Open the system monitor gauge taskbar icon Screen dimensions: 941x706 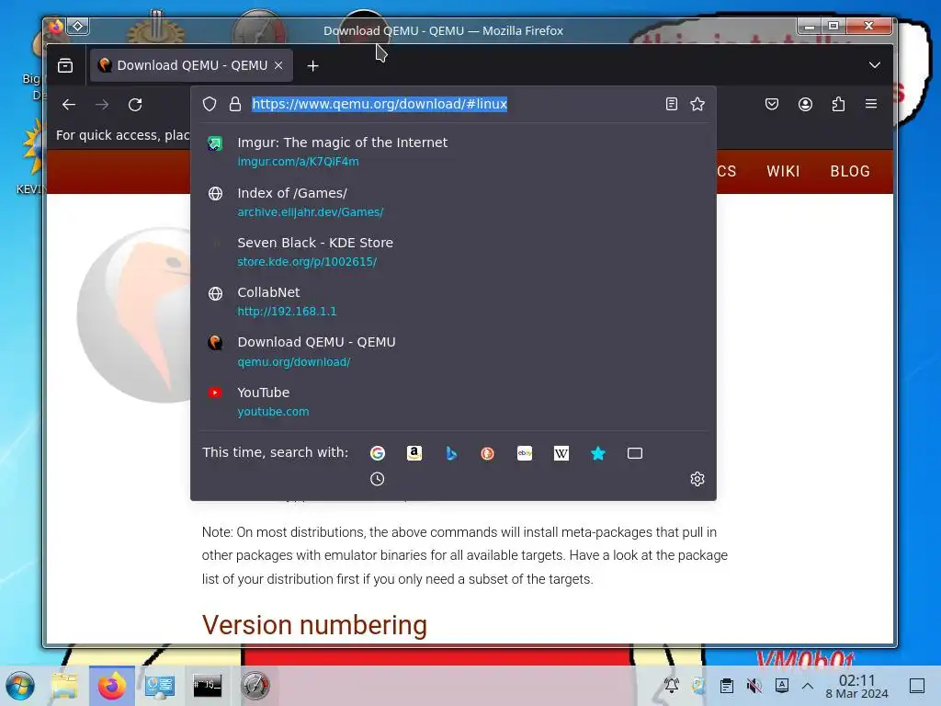point(255,686)
